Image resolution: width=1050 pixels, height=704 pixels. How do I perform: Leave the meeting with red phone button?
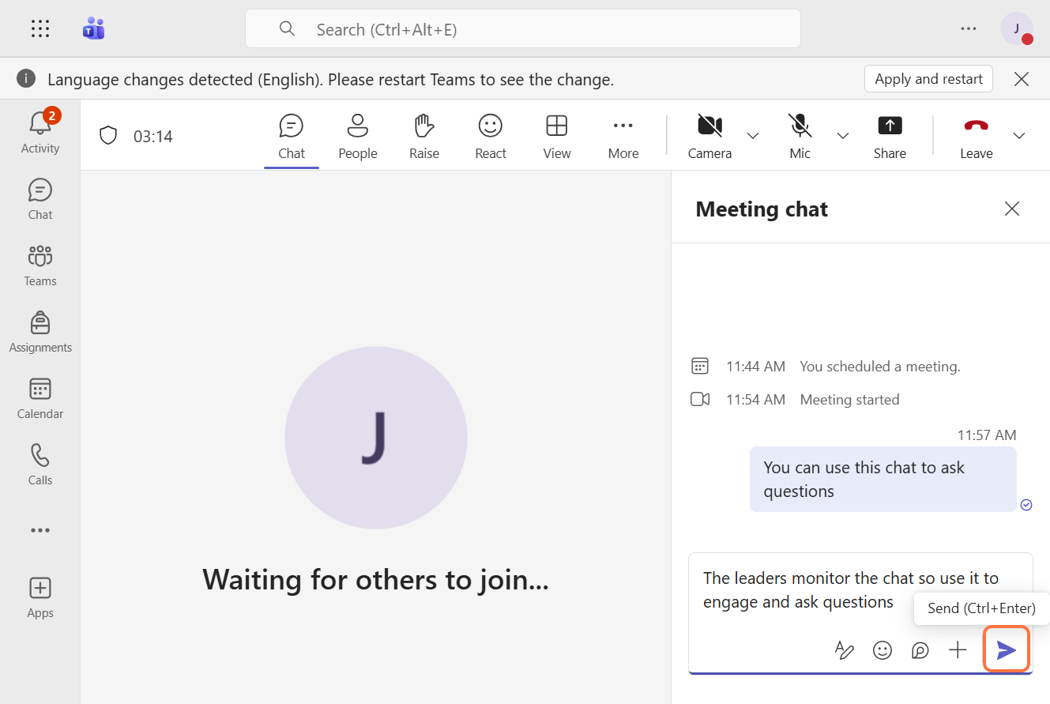point(976,134)
